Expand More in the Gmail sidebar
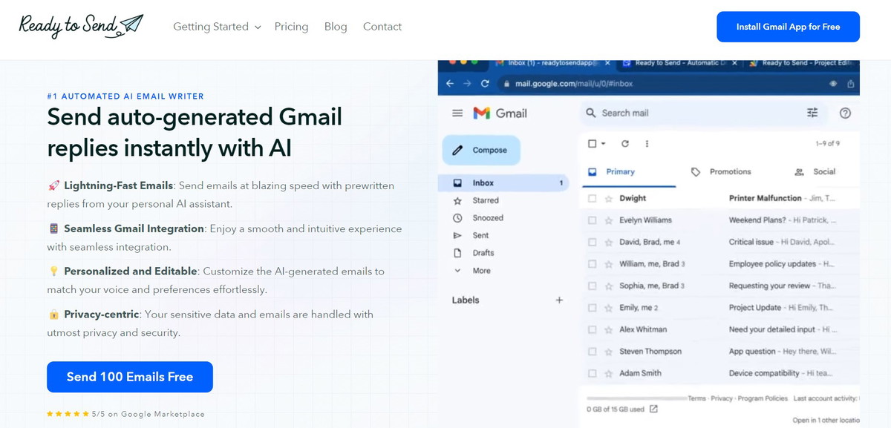This screenshot has height=428, width=891. pyautogui.click(x=473, y=271)
